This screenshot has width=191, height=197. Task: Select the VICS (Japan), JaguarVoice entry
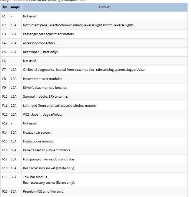[42, 114]
